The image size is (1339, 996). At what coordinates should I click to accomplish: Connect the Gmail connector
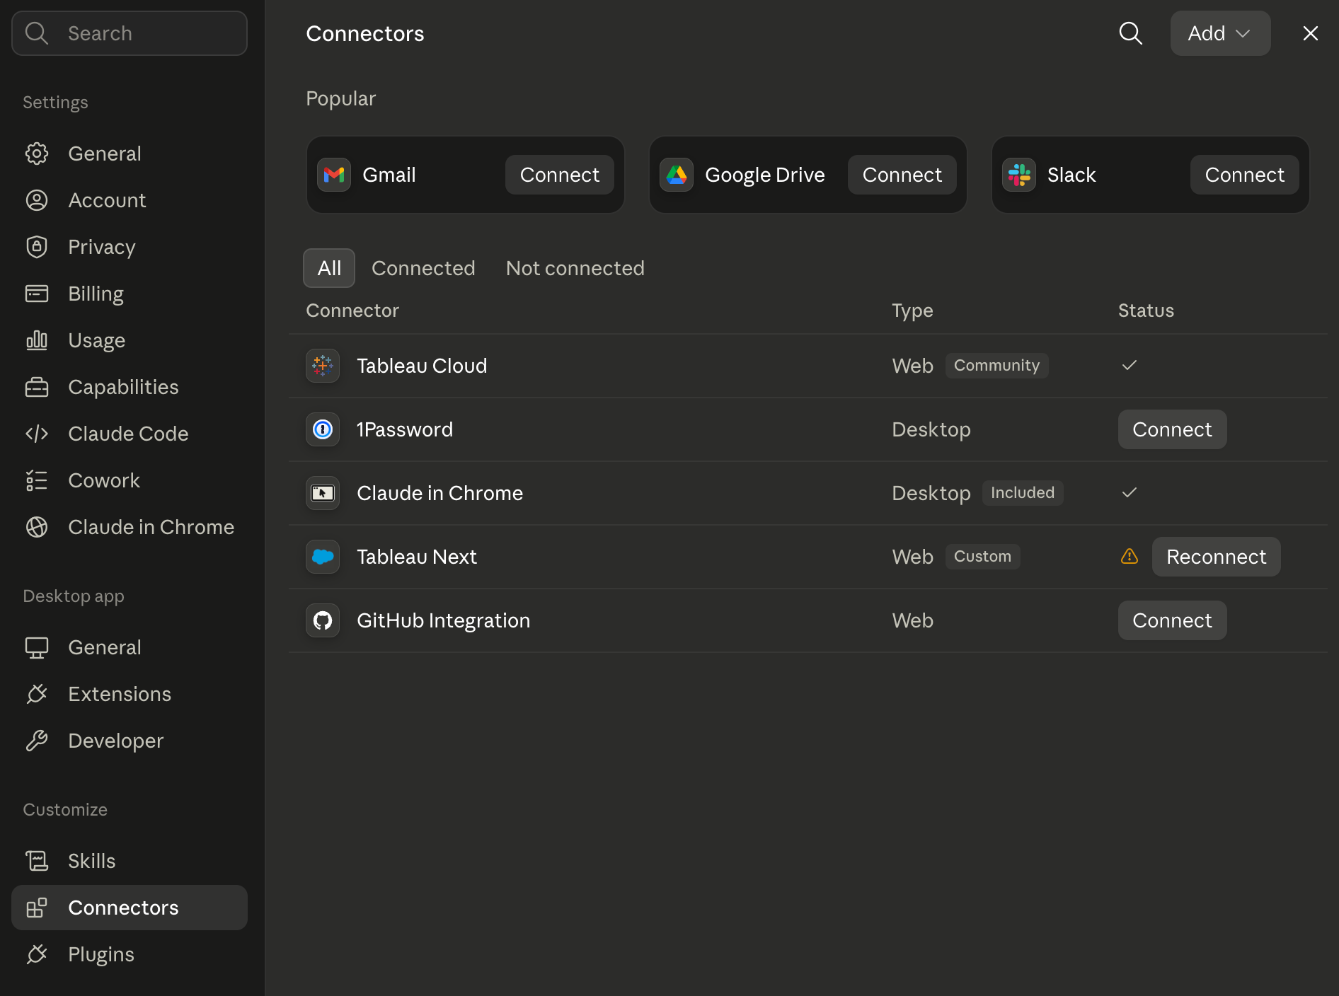560,175
